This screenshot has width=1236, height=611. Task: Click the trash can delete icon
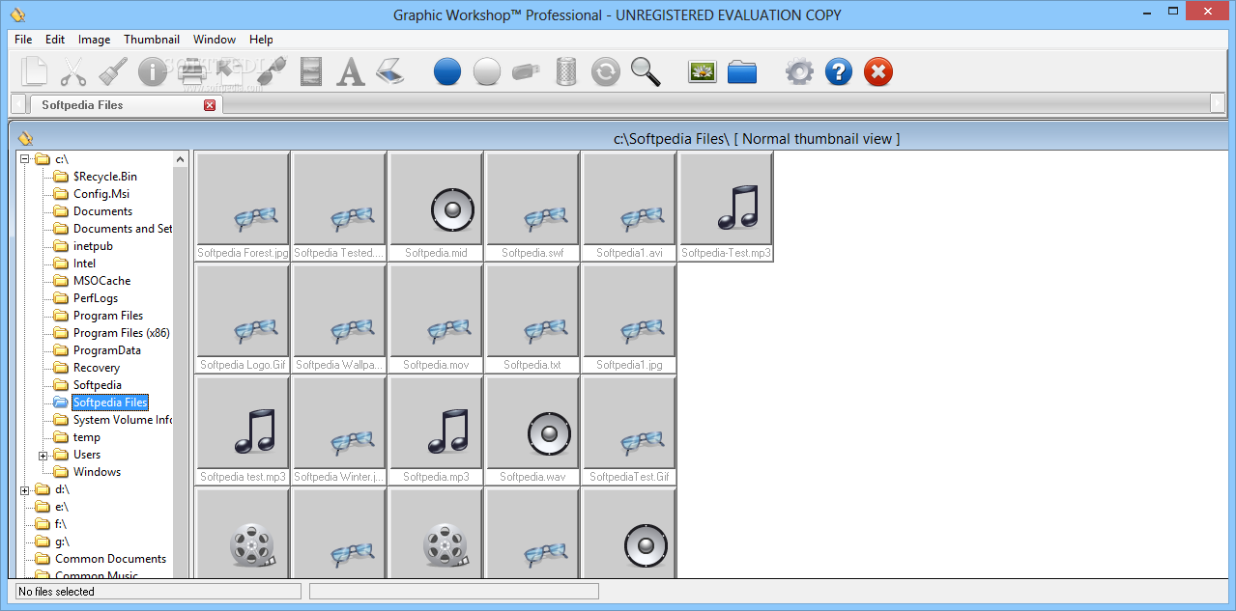[566, 71]
